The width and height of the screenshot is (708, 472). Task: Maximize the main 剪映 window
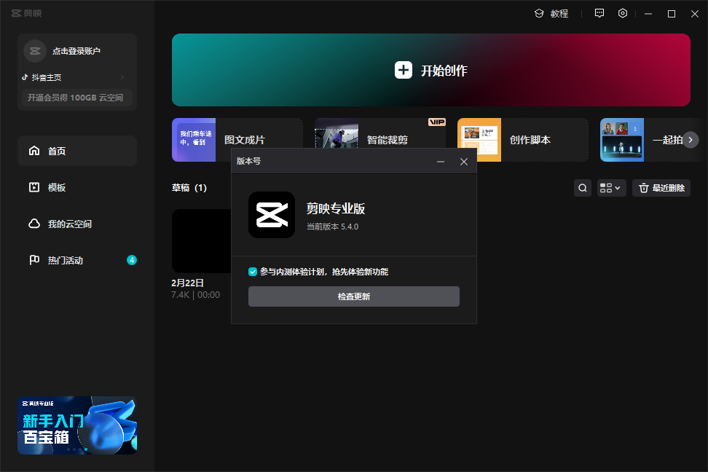click(672, 14)
